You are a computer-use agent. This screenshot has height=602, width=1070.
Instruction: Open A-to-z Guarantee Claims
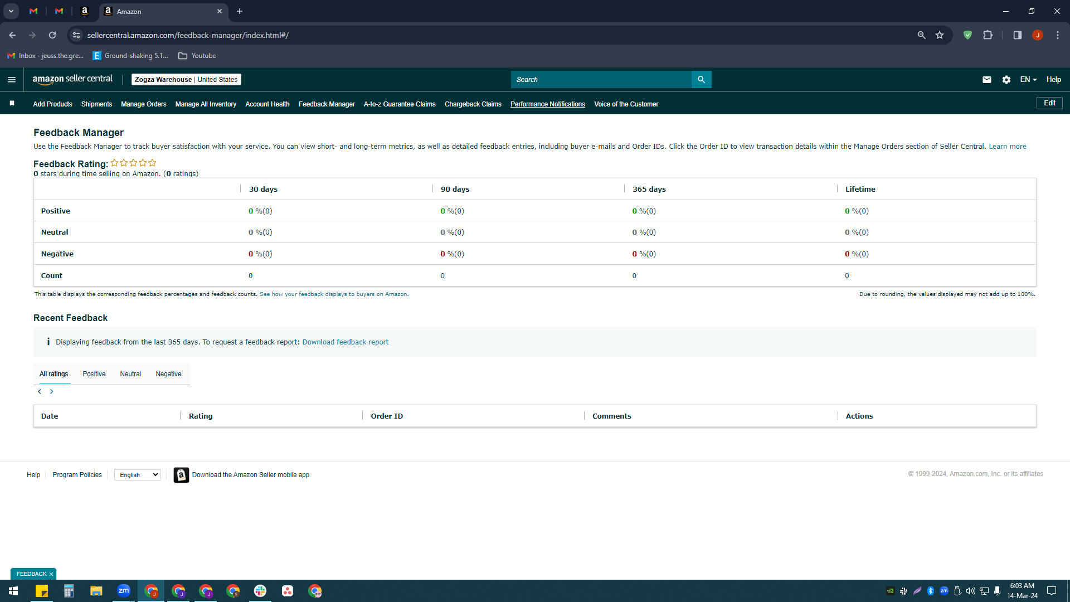pyautogui.click(x=400, y=104)
